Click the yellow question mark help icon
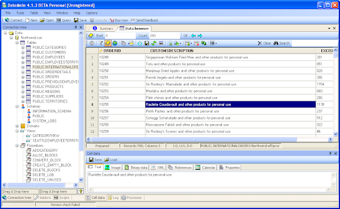The width and height of the screenshot is (340, 209). pos(81,191)
